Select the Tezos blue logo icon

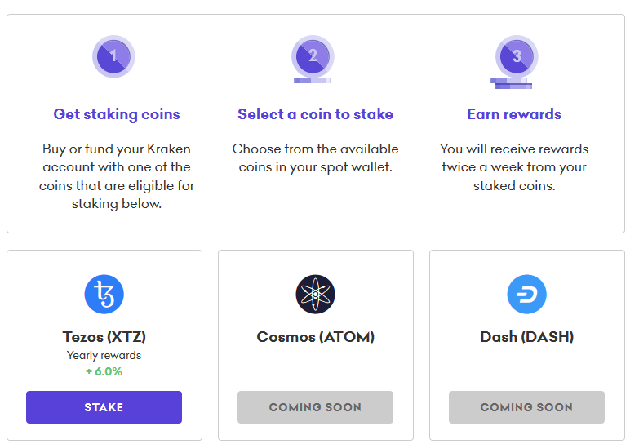(104, 295)
